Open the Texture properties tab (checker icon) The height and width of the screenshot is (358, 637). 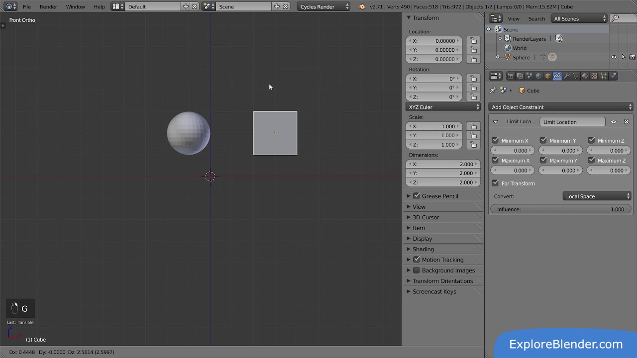click(x=594, y=76)
